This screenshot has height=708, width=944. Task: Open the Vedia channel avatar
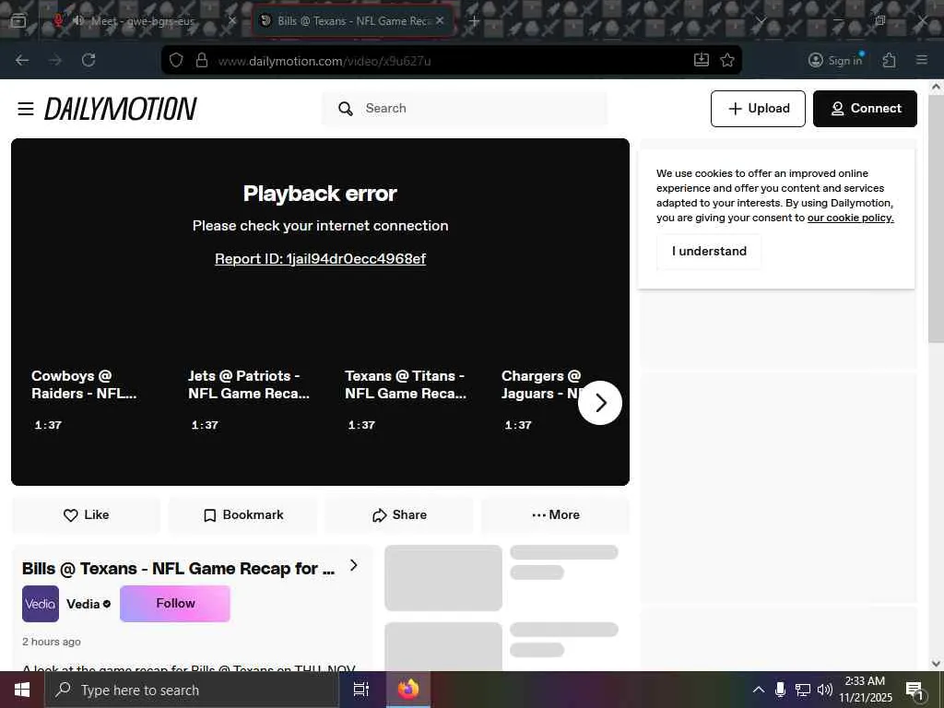coord(41,604)
